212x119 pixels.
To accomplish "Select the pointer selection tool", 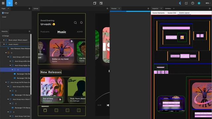I will pyautogui.click(x=10, y=3).
